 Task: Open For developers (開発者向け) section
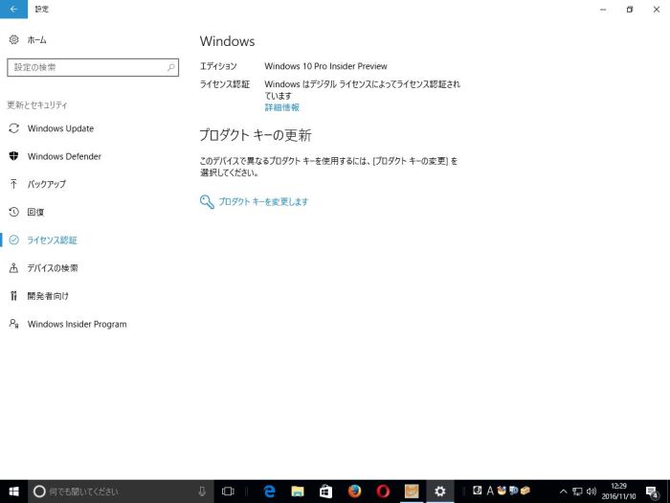[48, 296]
